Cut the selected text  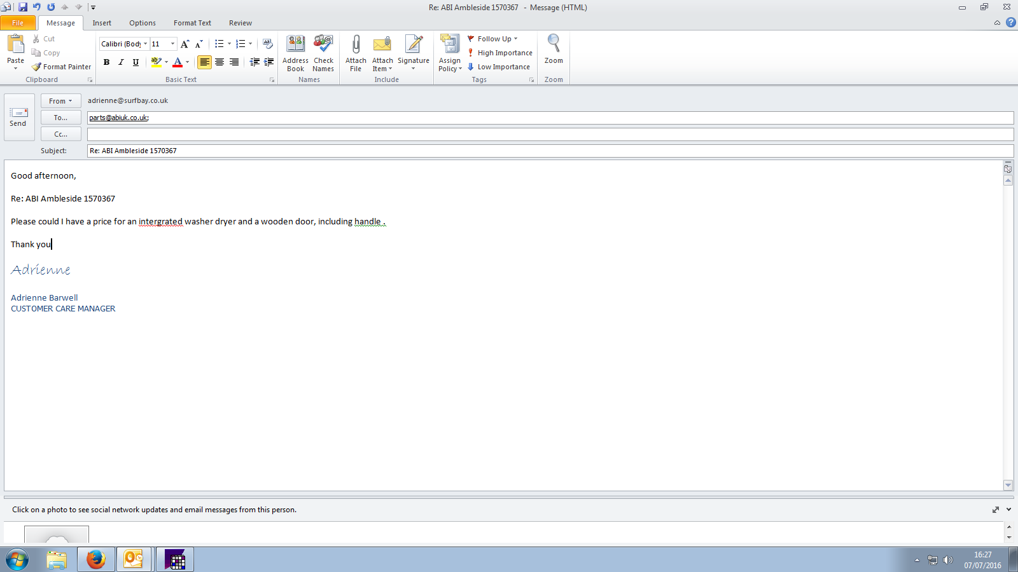coord(43,39)
